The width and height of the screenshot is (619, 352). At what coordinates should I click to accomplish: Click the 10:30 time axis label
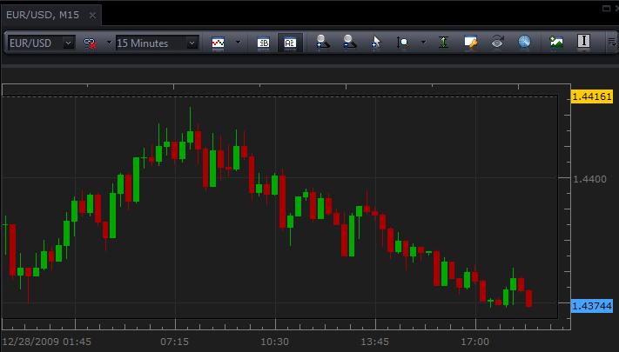click(x=275, y=342)
